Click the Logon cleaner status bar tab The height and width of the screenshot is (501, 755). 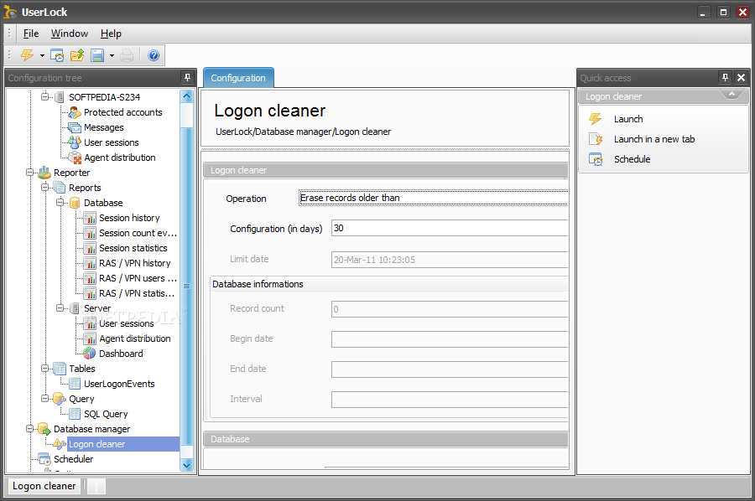44,486
